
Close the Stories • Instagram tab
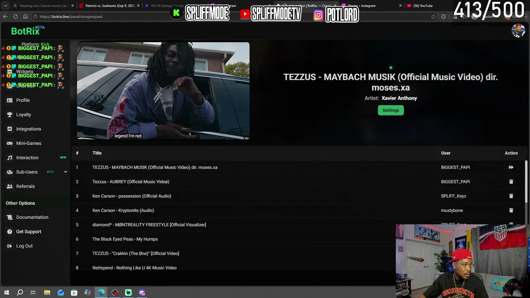click(400, 6)
